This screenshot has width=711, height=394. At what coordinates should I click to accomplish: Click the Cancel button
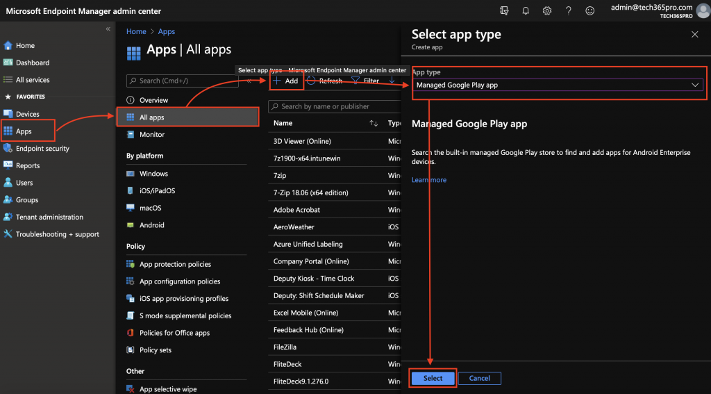tap(479, 378)
